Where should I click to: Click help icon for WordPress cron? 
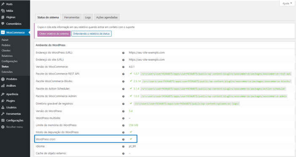(123, 139)
